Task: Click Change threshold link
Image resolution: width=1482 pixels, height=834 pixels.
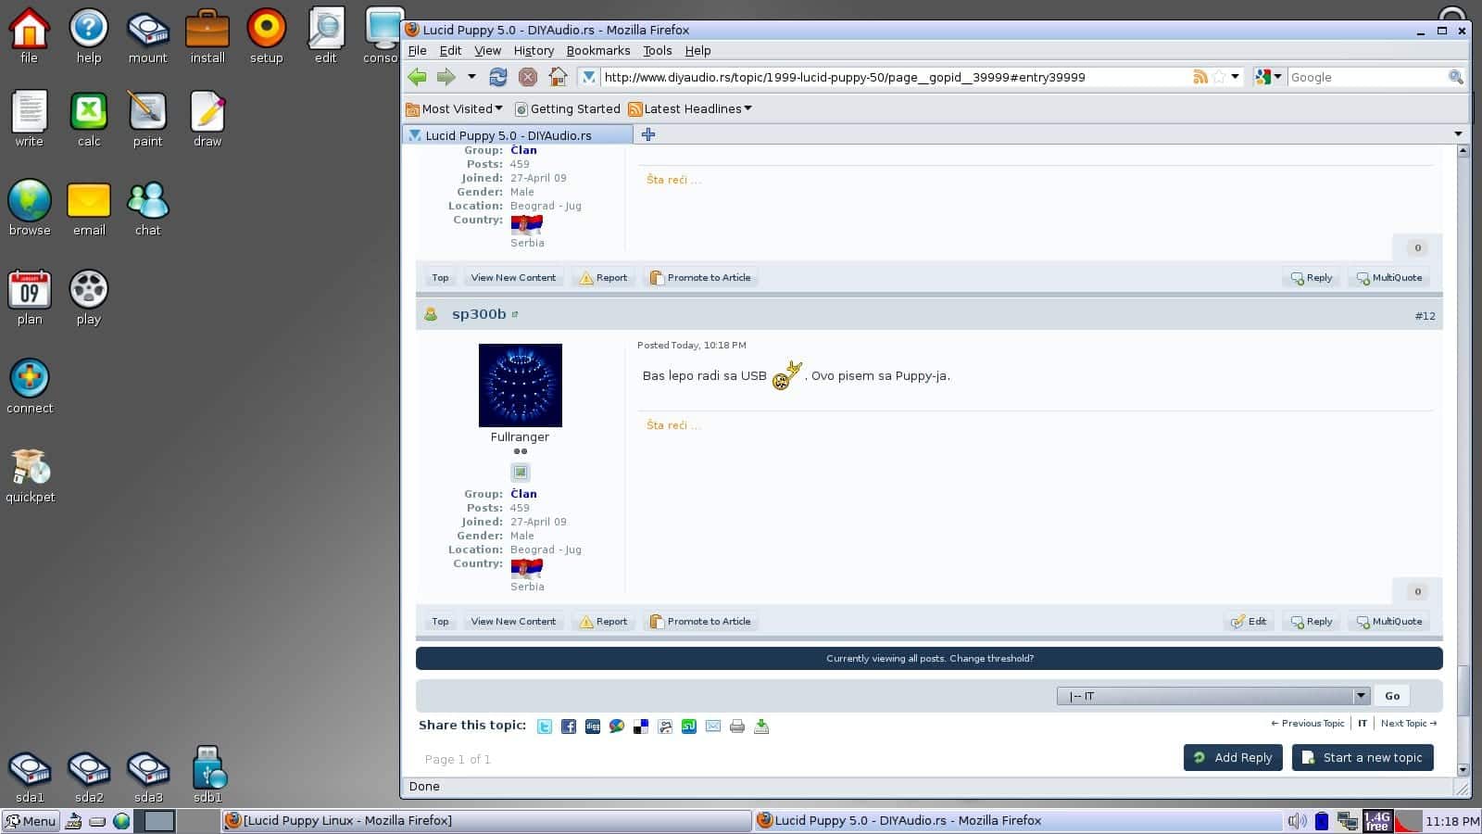Action: [x=991, y=659]
